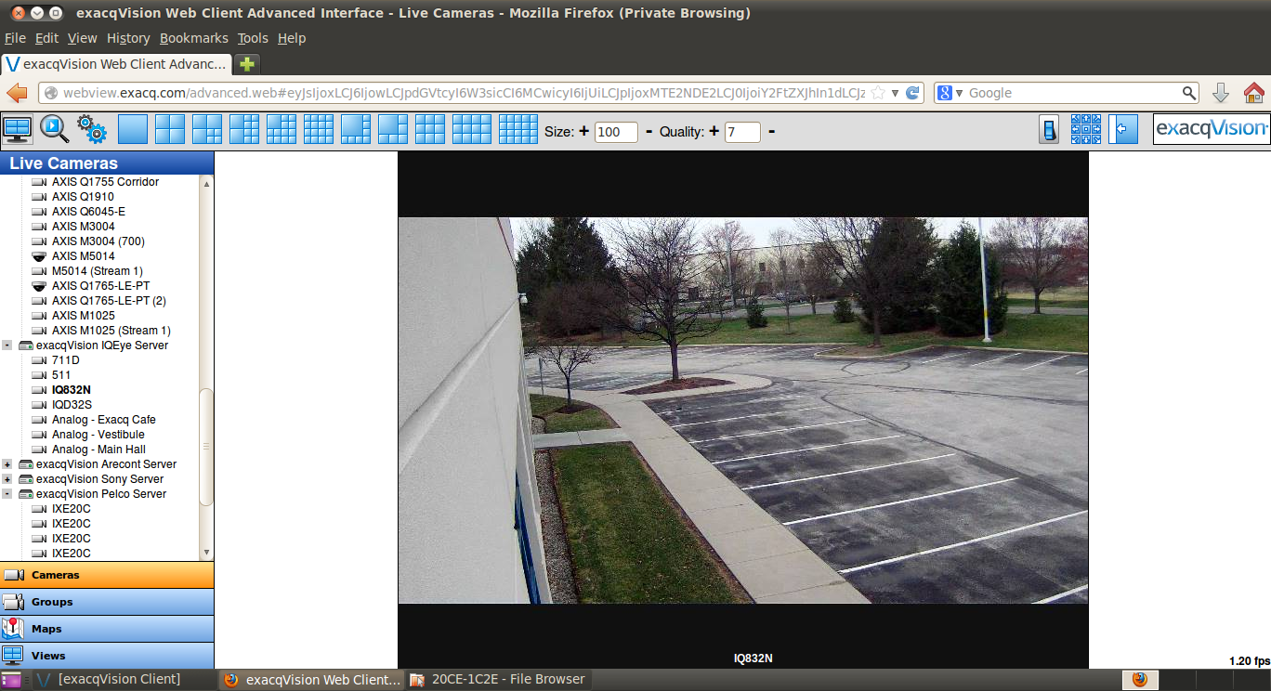Select AXIS M1025 (Stream 1) camera

coord(111,331)
